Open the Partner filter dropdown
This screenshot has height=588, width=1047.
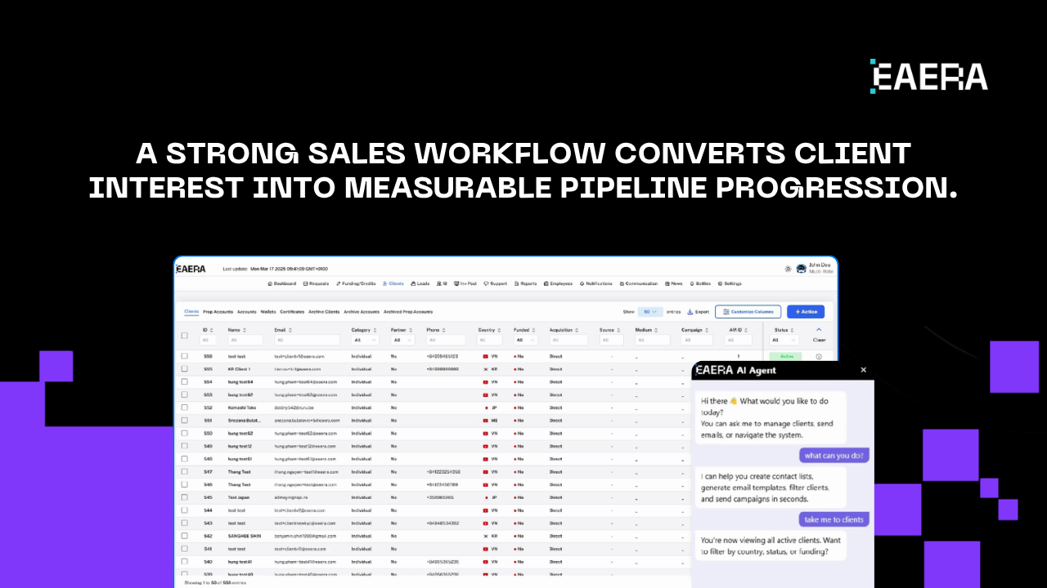403,340
